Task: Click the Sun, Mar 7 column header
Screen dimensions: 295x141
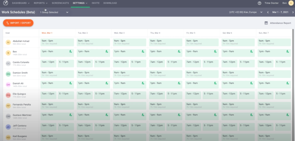Action: point(264,33)
